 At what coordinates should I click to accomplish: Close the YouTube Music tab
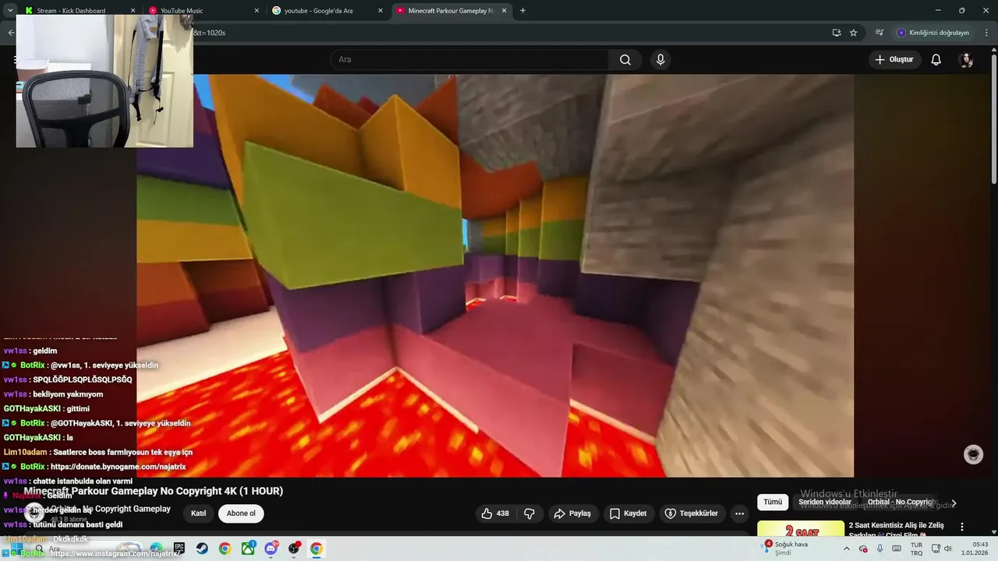tap(257, 11)
